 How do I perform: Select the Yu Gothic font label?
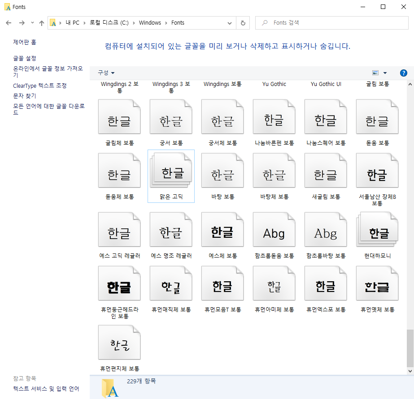[x=274, y=84]
